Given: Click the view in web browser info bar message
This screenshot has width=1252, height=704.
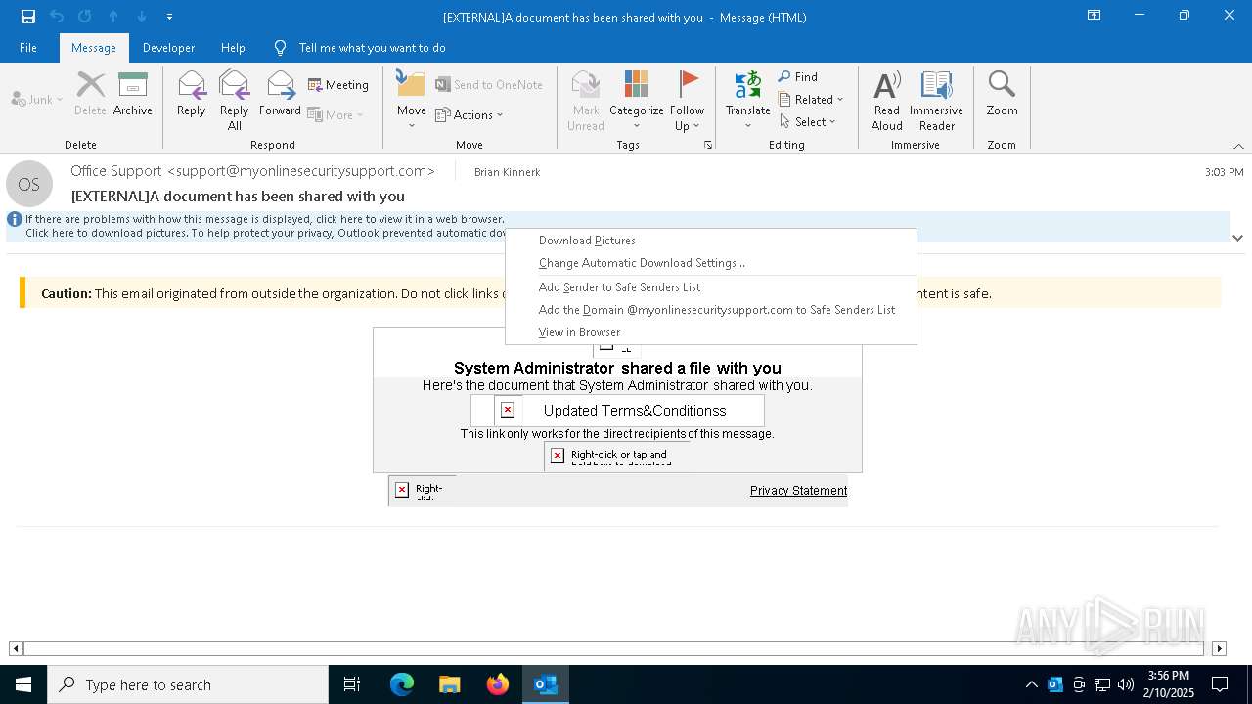Looking at the screenshot, I should (x=265, y=219).
